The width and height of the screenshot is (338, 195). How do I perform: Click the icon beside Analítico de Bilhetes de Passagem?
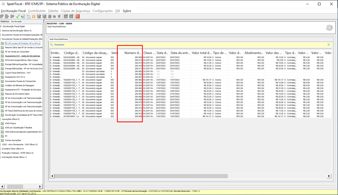point(2,86)
